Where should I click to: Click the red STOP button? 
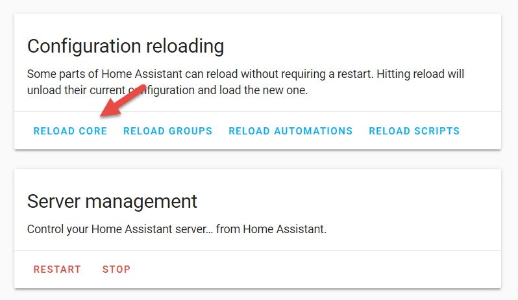pos(116,269)
